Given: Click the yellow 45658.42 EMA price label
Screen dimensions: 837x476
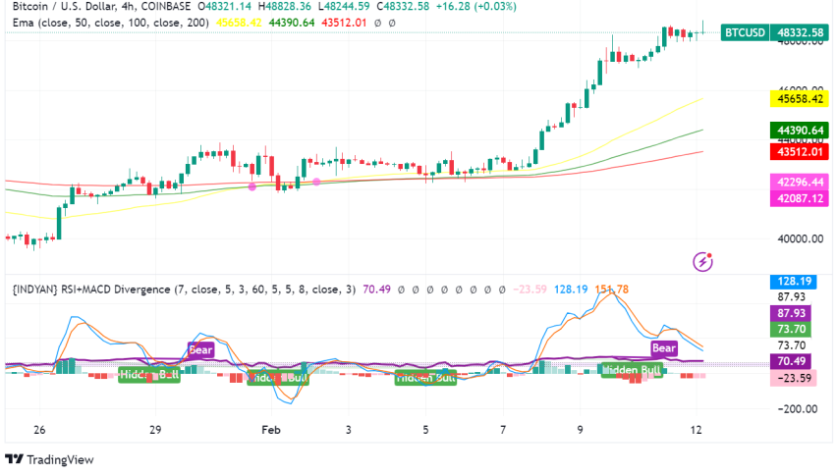Looking at the screenshot, I should click(799, 98).
